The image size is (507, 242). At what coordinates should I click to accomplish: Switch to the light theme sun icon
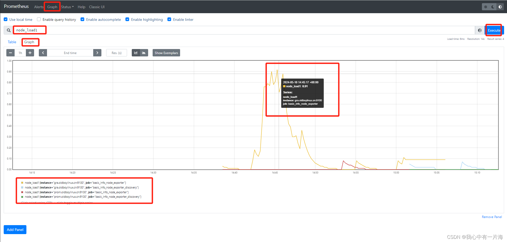(486, 7)
